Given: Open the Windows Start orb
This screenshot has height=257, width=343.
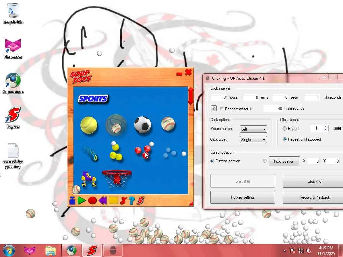Looking at the screenshot, I should coord(9,250).
